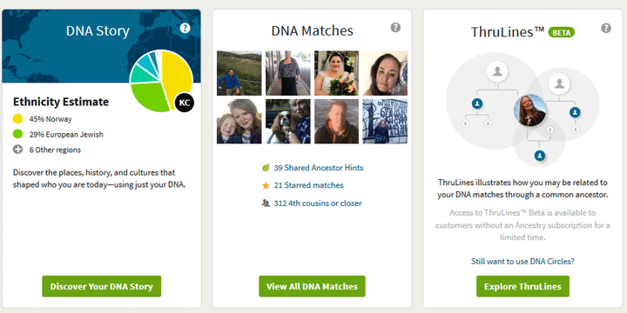Open the ThruLines help question mark
627x313 pixels.
tap(606, 28)
